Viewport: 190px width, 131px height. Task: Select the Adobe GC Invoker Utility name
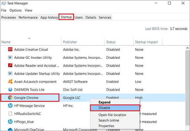33,58
